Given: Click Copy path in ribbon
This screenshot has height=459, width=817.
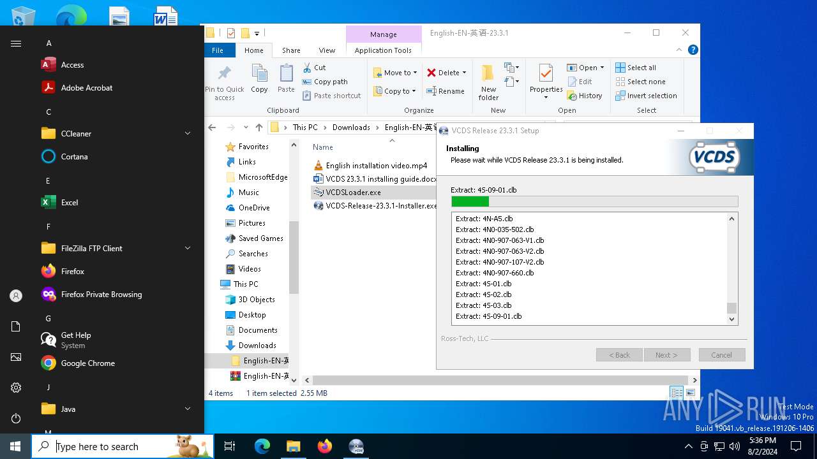Looking at the screenshot, I should point(325,82).
